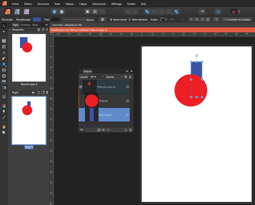Select the Move tool arrow
Image resolution: width=255 pixels, height=205 pixels.
pos(4,26)
